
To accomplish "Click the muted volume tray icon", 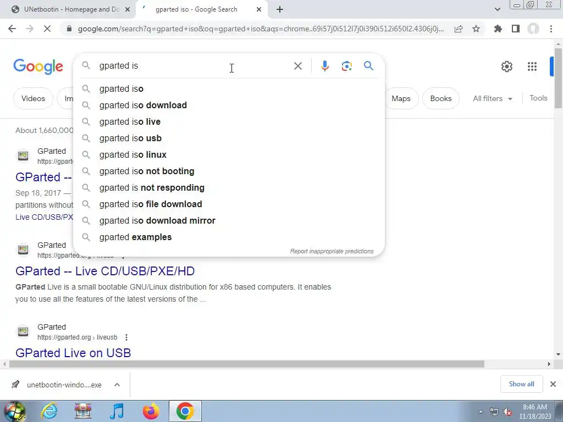I will pyautogui.click(x=507, y=412).
